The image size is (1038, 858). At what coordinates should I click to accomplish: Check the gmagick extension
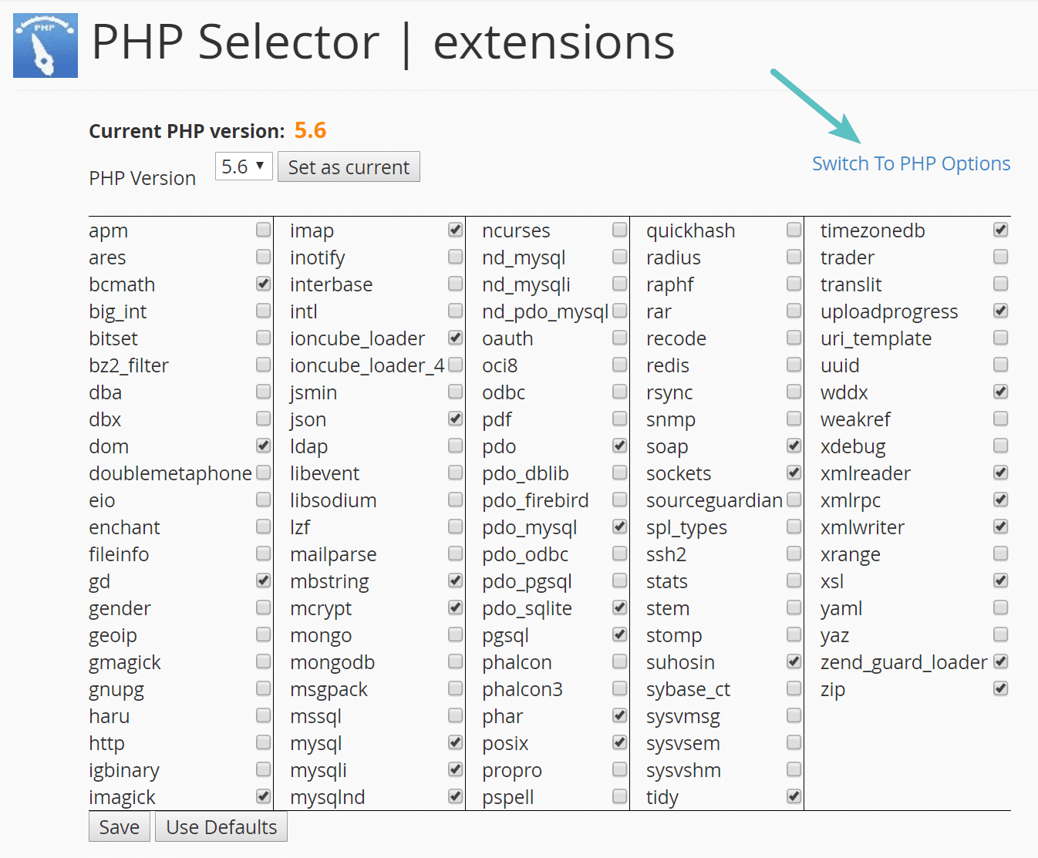(x=264, y=661)
